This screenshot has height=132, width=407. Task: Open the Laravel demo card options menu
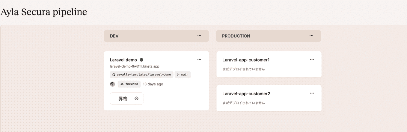[x=199, y=59]
